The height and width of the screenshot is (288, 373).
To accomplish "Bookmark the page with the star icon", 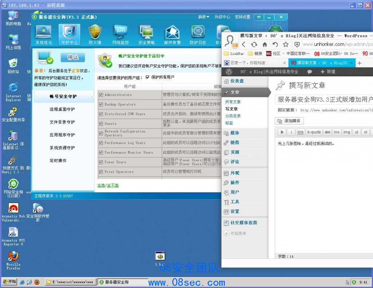I will pyautogui.click(x=286, y=44).
